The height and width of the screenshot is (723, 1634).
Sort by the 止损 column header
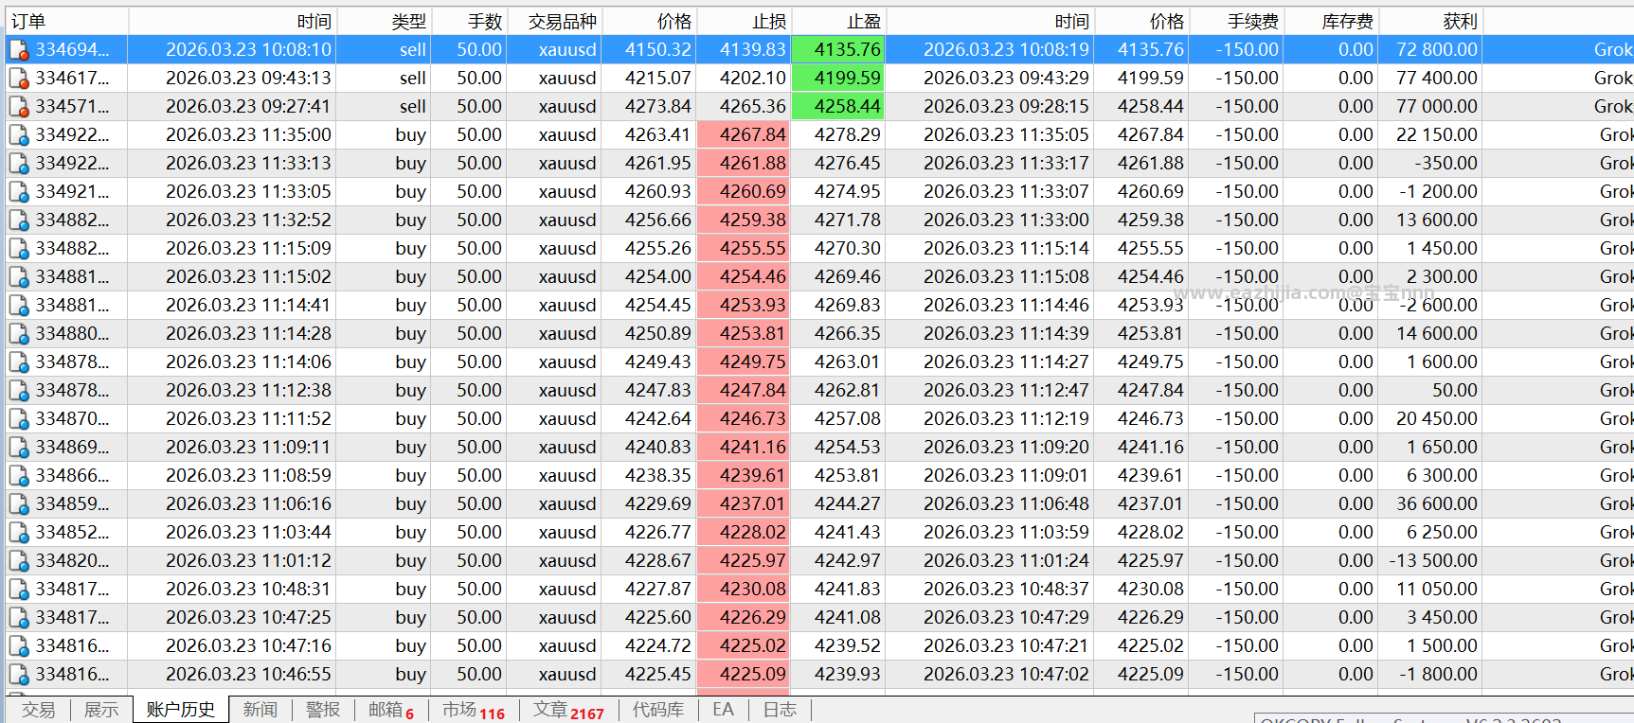point(744,21)
